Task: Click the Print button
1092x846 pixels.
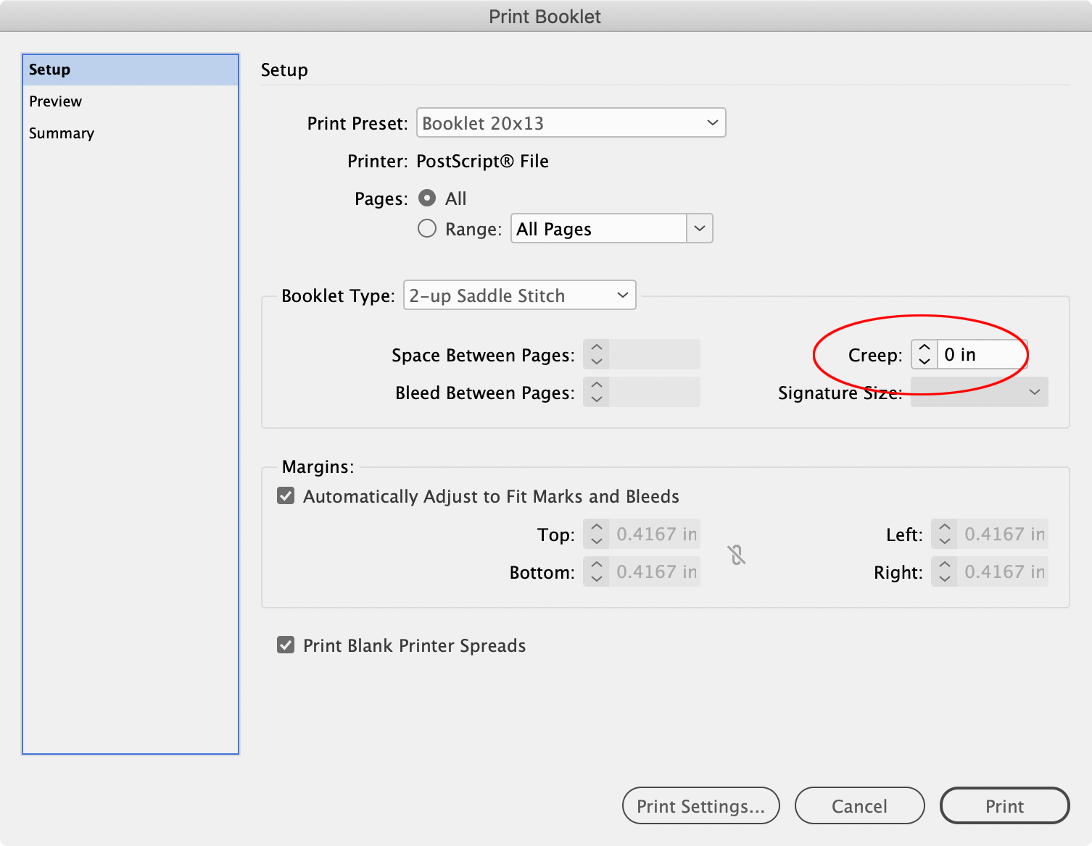Action: (1004, 805)
